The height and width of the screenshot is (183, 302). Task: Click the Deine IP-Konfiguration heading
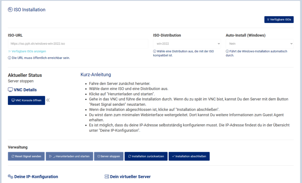point(36,177)
